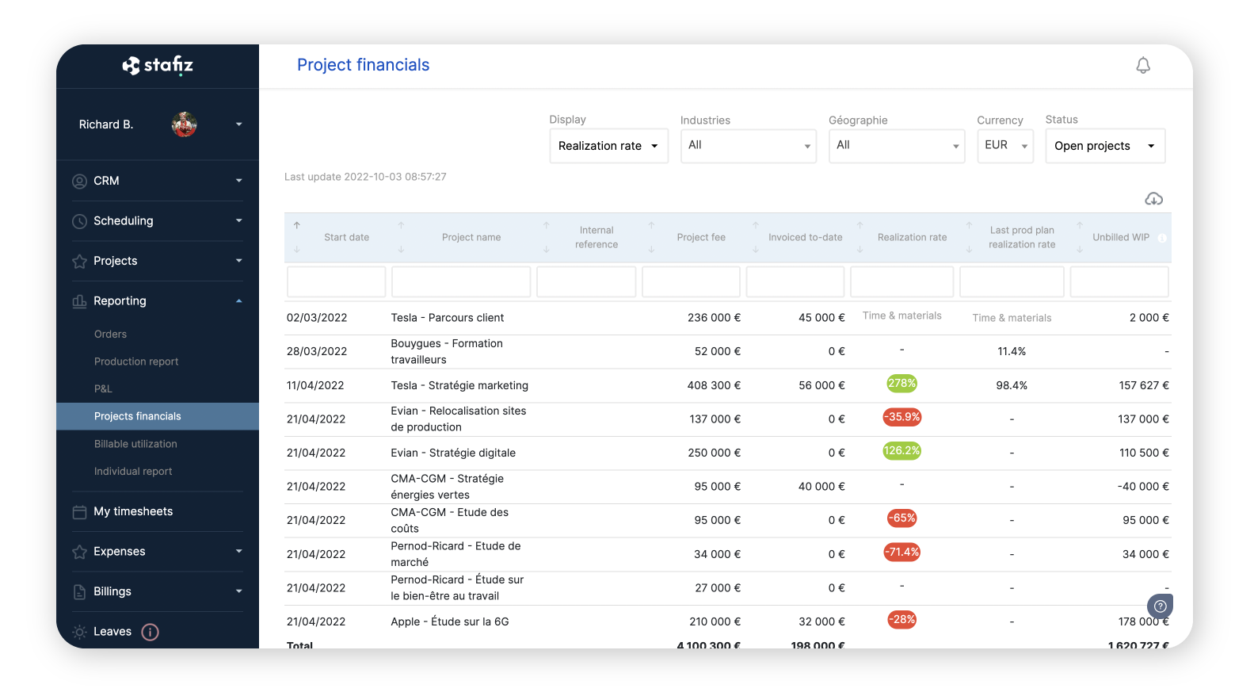Click the green 278% realization badge
Image resolution: width=1254 pixels, height=696 pixels.
point(902,384)
